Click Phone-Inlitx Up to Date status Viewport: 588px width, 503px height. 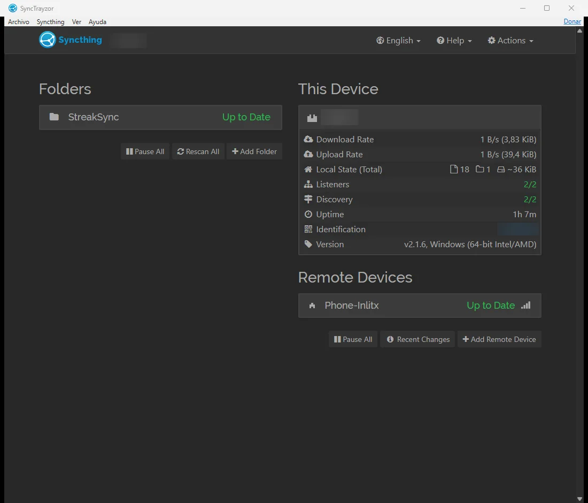[x=491, y=306]
